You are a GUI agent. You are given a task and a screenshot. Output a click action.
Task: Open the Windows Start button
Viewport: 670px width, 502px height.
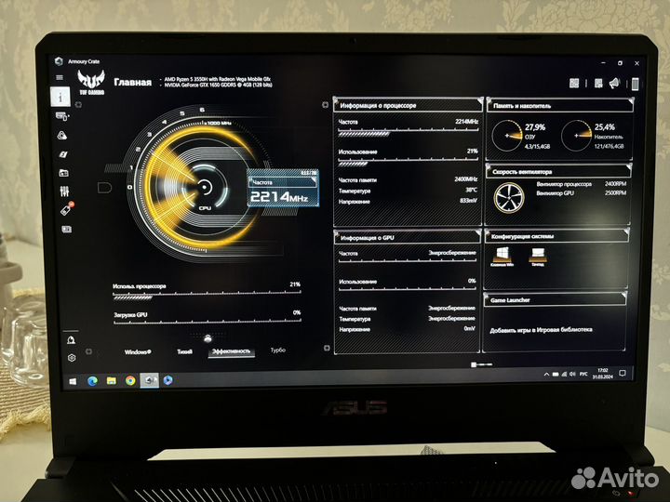pos(73,381)
